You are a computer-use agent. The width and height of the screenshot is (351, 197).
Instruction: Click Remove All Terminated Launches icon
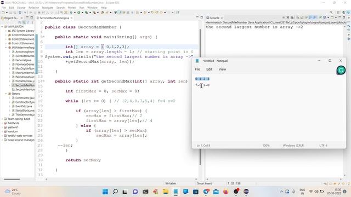click(292, 18)
